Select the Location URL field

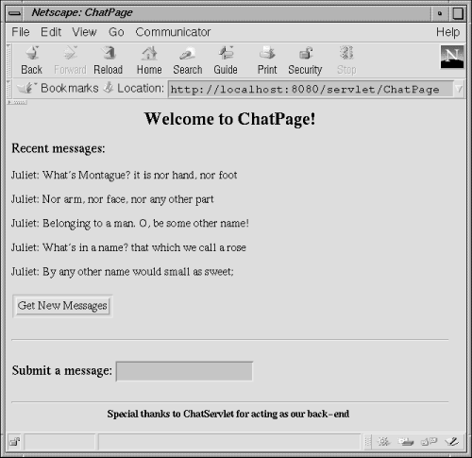tap(311, 90)
